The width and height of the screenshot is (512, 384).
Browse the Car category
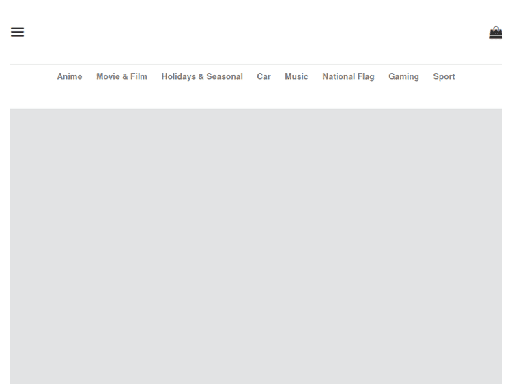[x=264, y=77]
